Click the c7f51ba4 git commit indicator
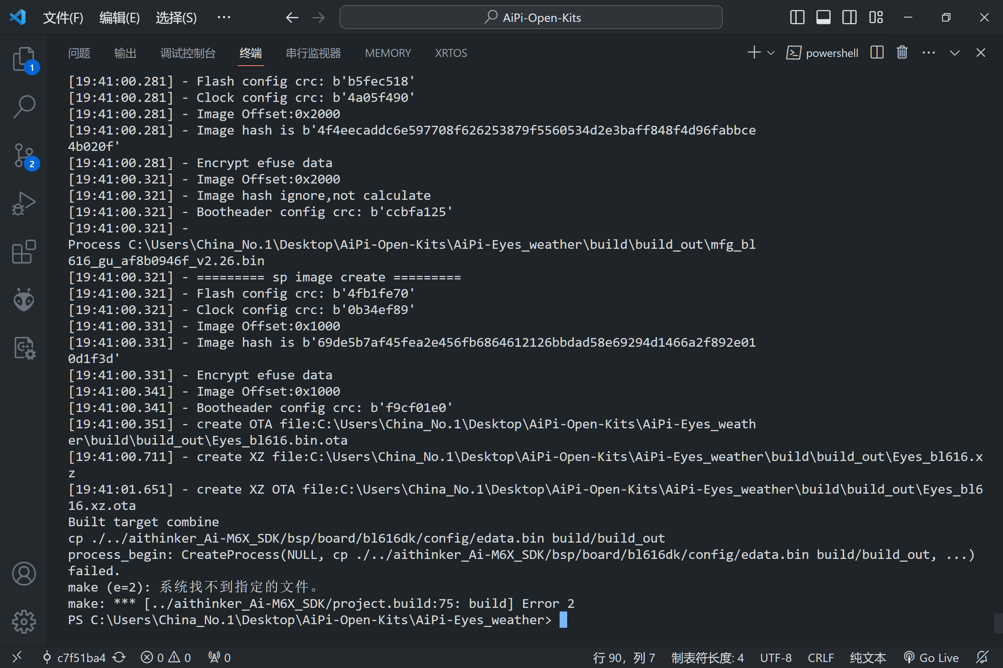The height and width of the screenshot is (668, 1003). (x=75, y=657)
